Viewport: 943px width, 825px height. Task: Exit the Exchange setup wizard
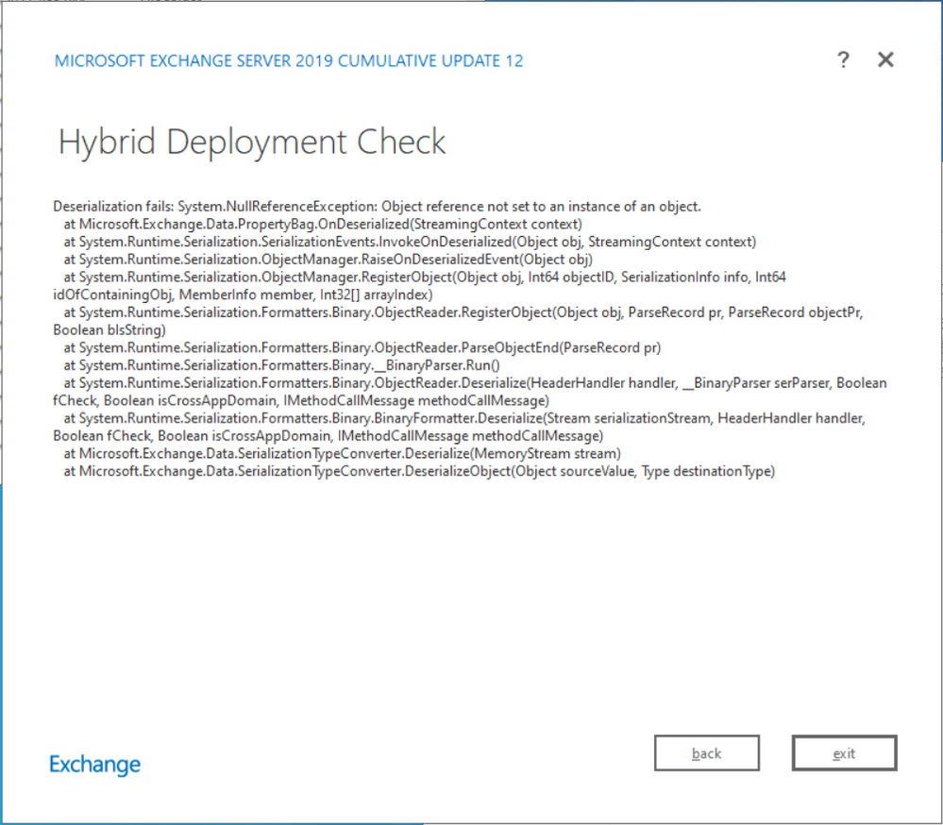(x=845, y=753)
